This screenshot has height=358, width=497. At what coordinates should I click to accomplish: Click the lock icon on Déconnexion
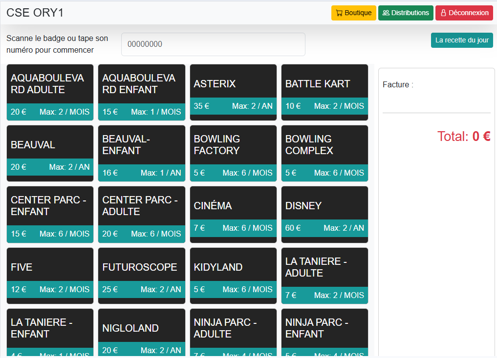[443, 13]
